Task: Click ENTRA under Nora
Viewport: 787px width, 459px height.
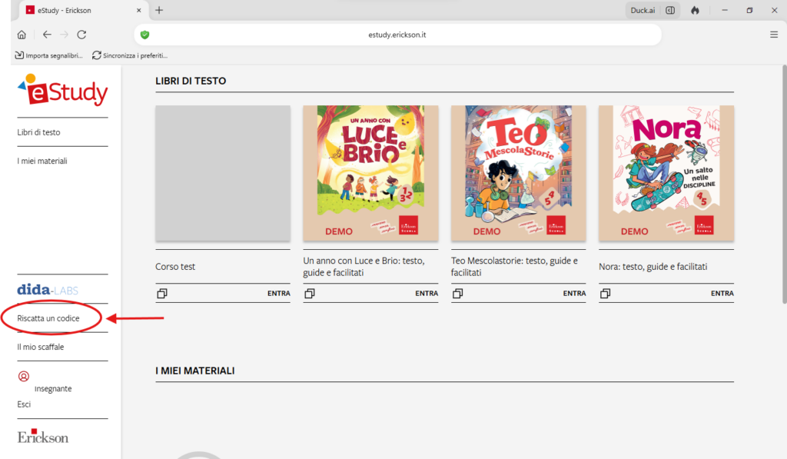Action: tap(722, 293)
